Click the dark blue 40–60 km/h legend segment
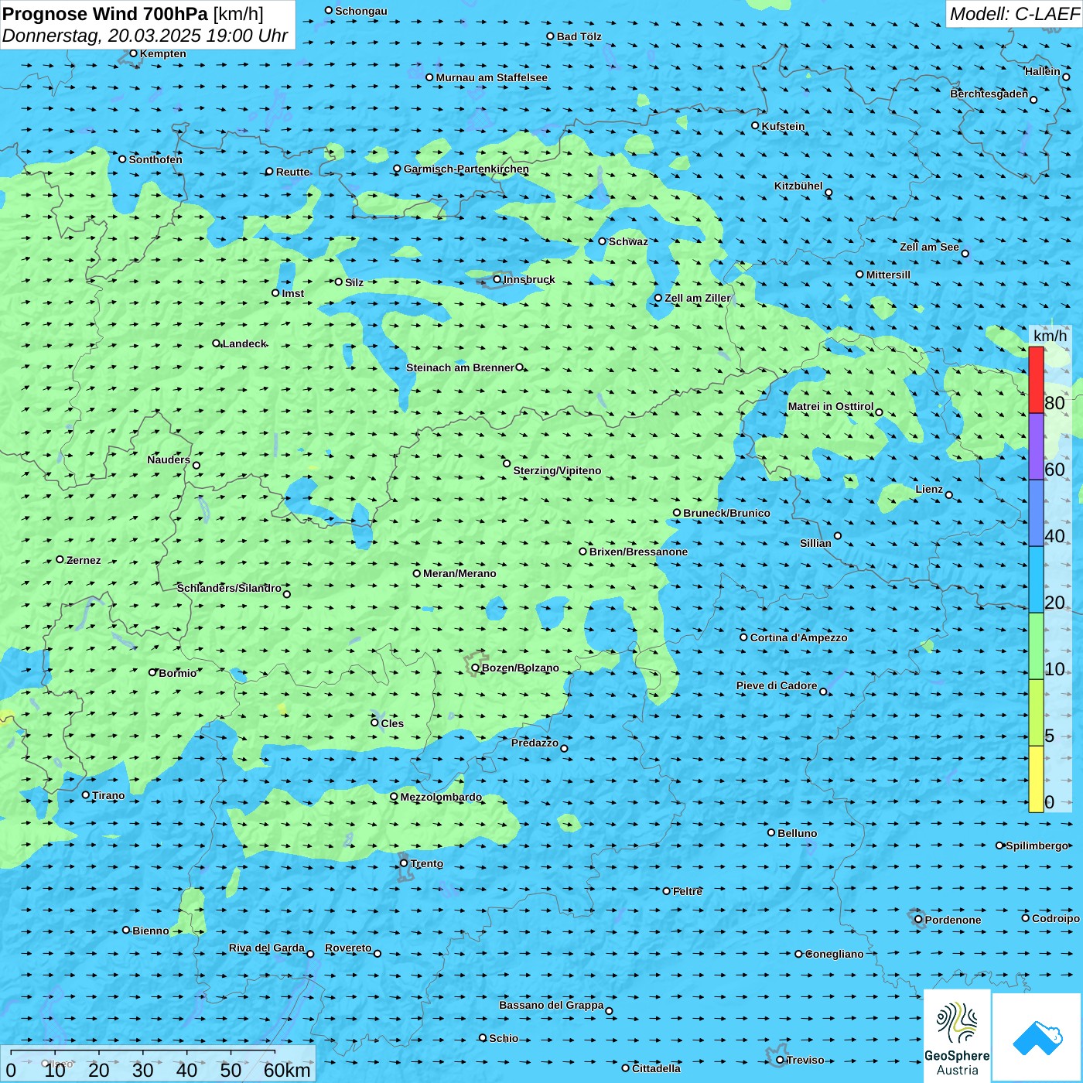Image resolution: width=1083 pixels, height=1083 pixels. (1036, 513)
